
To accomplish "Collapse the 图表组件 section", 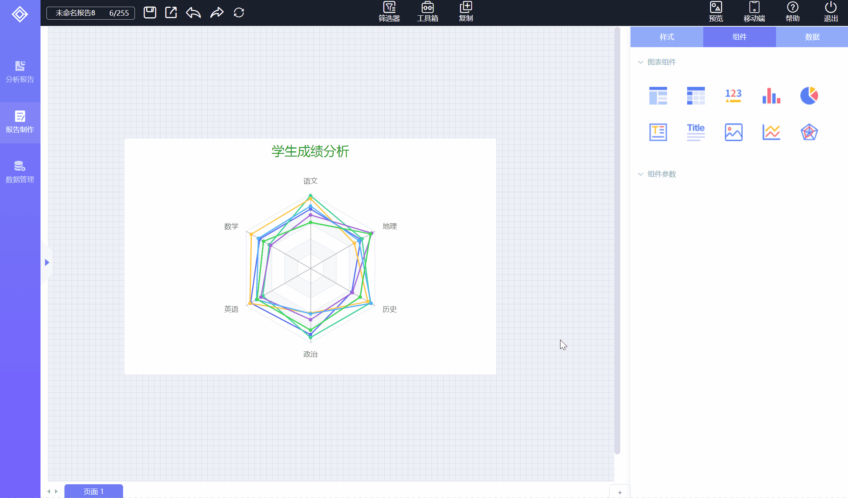I will pos(640,62).
